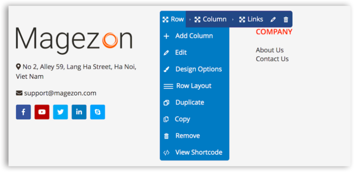Viewport: 354px width, 172px height.
Task: Click the move icon beside Links
Action: [x=242, y=20]
